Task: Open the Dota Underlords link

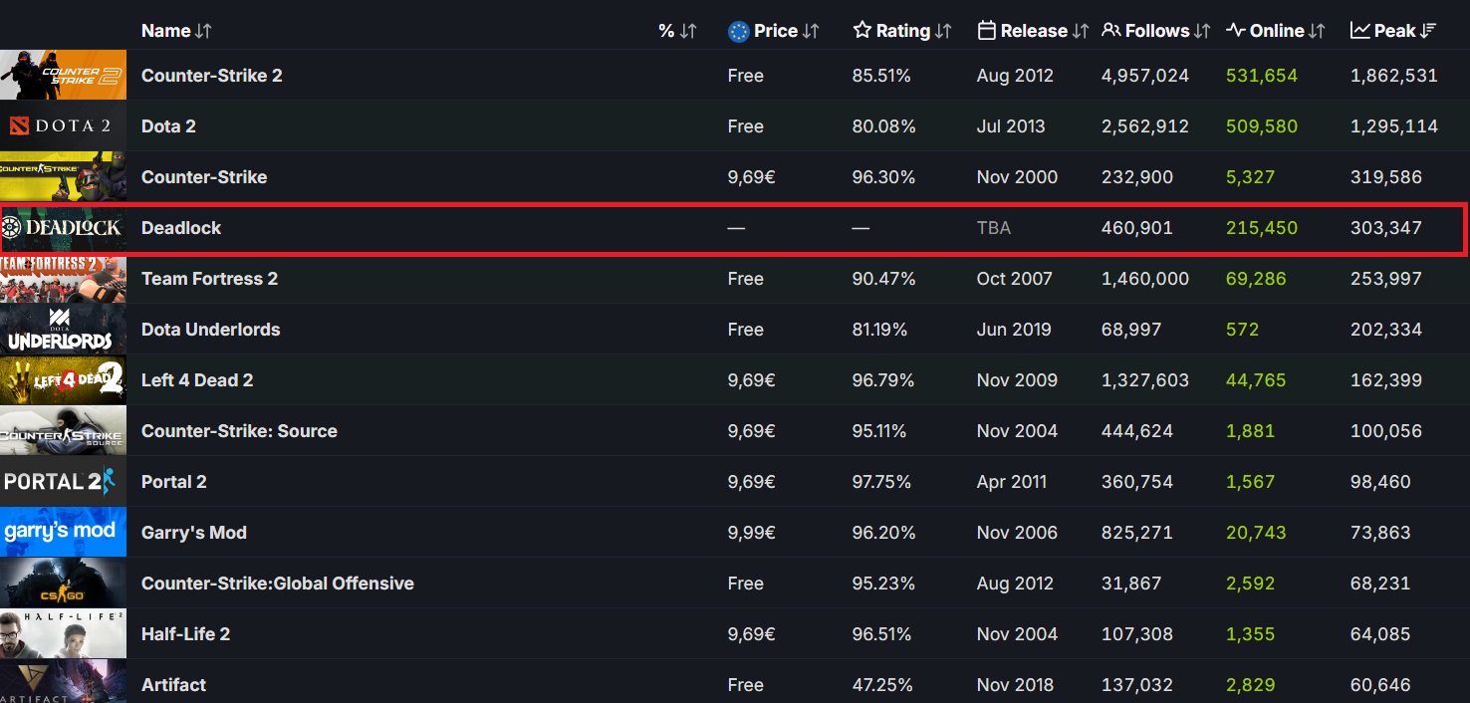Action: (211, 330)
